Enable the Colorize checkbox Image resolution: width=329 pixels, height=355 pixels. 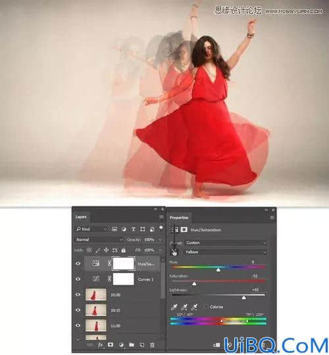pos(206,307)
